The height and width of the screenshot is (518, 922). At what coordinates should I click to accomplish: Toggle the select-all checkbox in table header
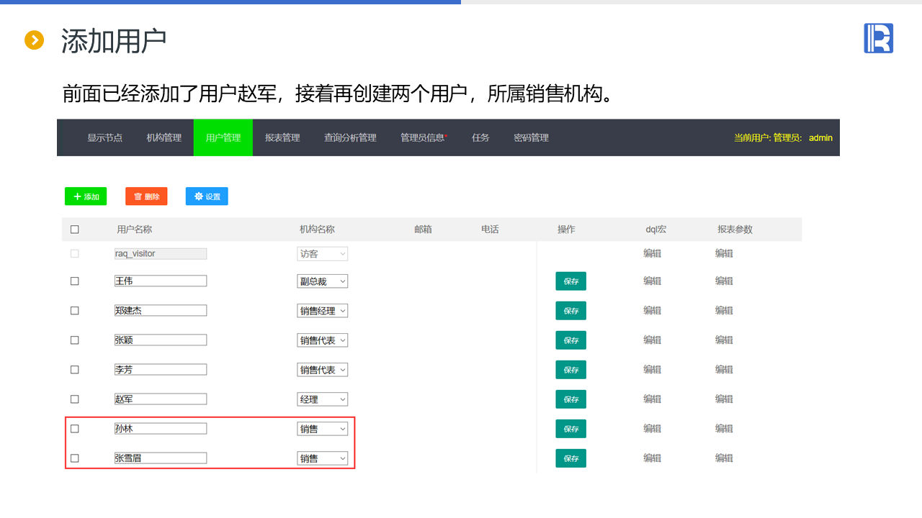click(x=75, y=230)
